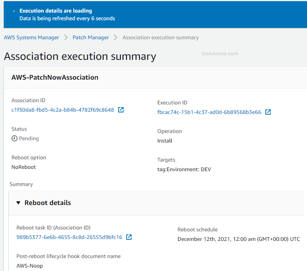Image resolution: width=307 pixels, height=271 pixels.
Task: Click the 'Reboot schedule' label
Action: click(x=198, y=229)
